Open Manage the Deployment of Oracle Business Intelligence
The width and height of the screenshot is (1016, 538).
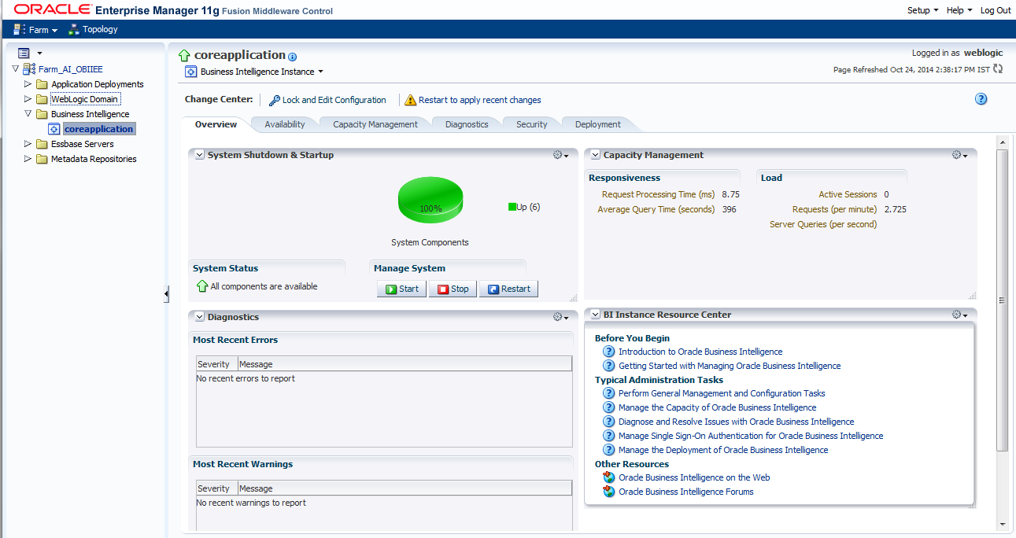tap(723, 450)
